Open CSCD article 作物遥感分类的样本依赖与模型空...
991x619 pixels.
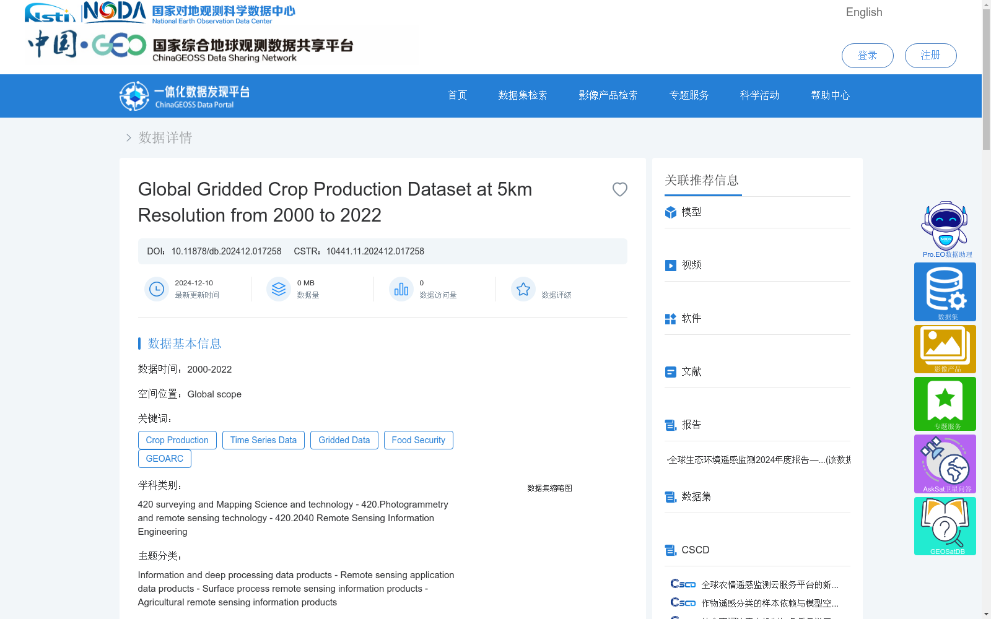click(770, 604)
